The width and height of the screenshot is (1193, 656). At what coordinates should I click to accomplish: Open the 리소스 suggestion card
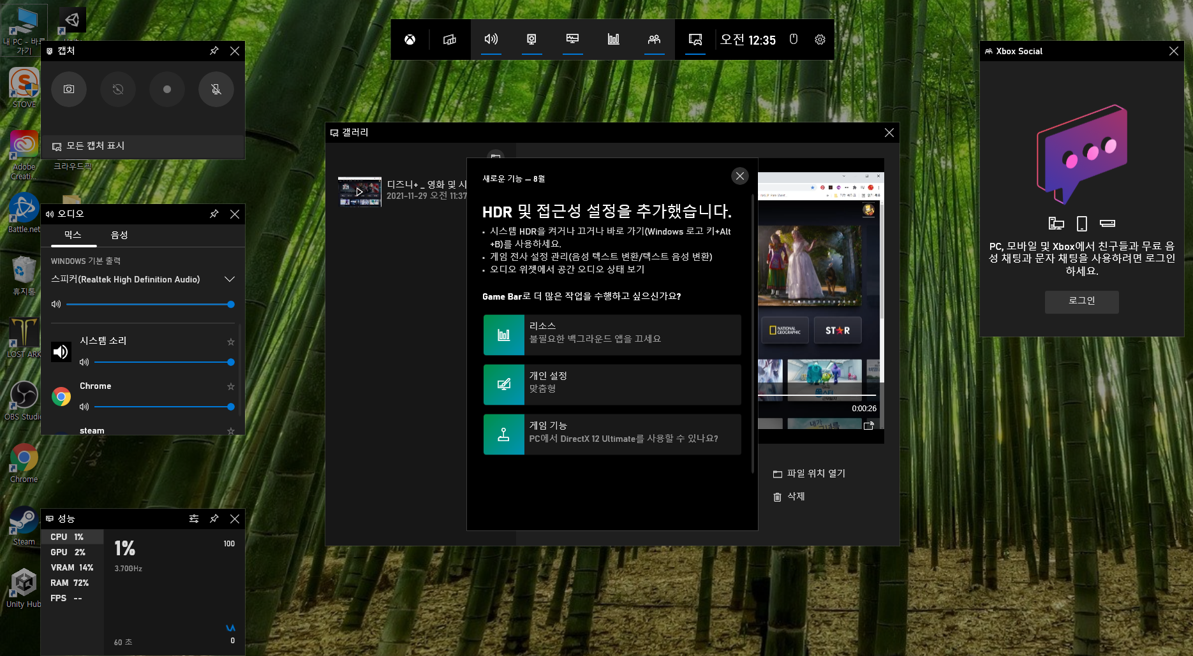(612, 335)
